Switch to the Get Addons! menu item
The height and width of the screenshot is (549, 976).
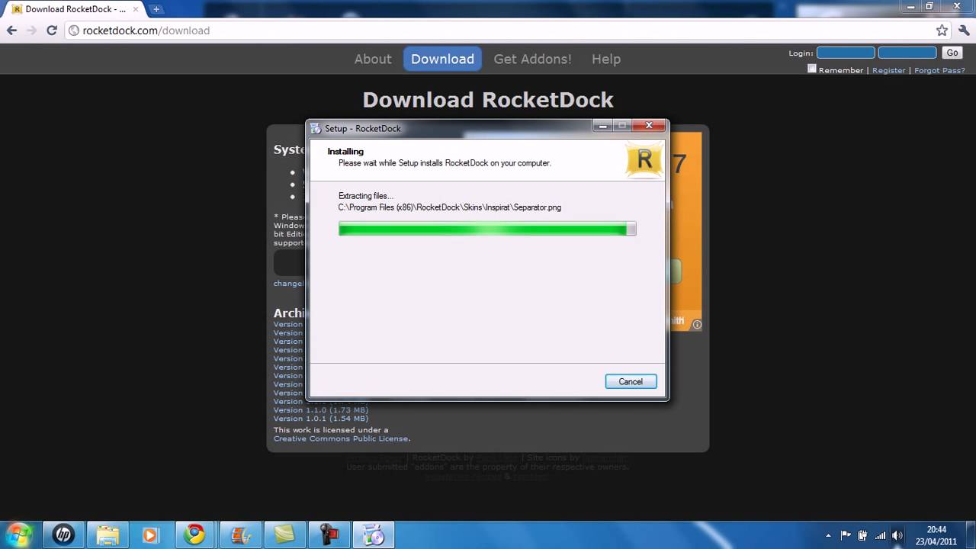(532, 59)
